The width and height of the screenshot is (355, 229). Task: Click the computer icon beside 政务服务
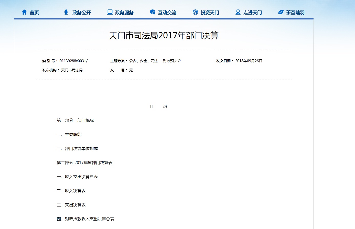tap(110, 12)
